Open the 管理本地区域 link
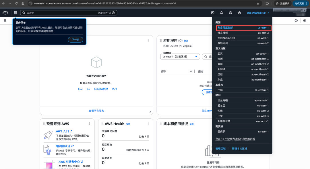This screenshot has height=169, width=310. [x=239, y=148]
